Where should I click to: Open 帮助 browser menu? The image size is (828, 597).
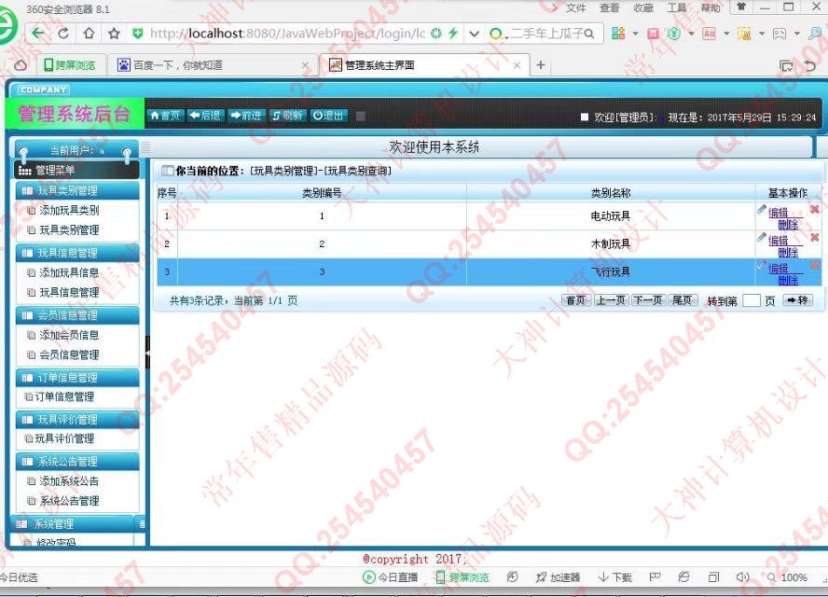tap(711, 7)
